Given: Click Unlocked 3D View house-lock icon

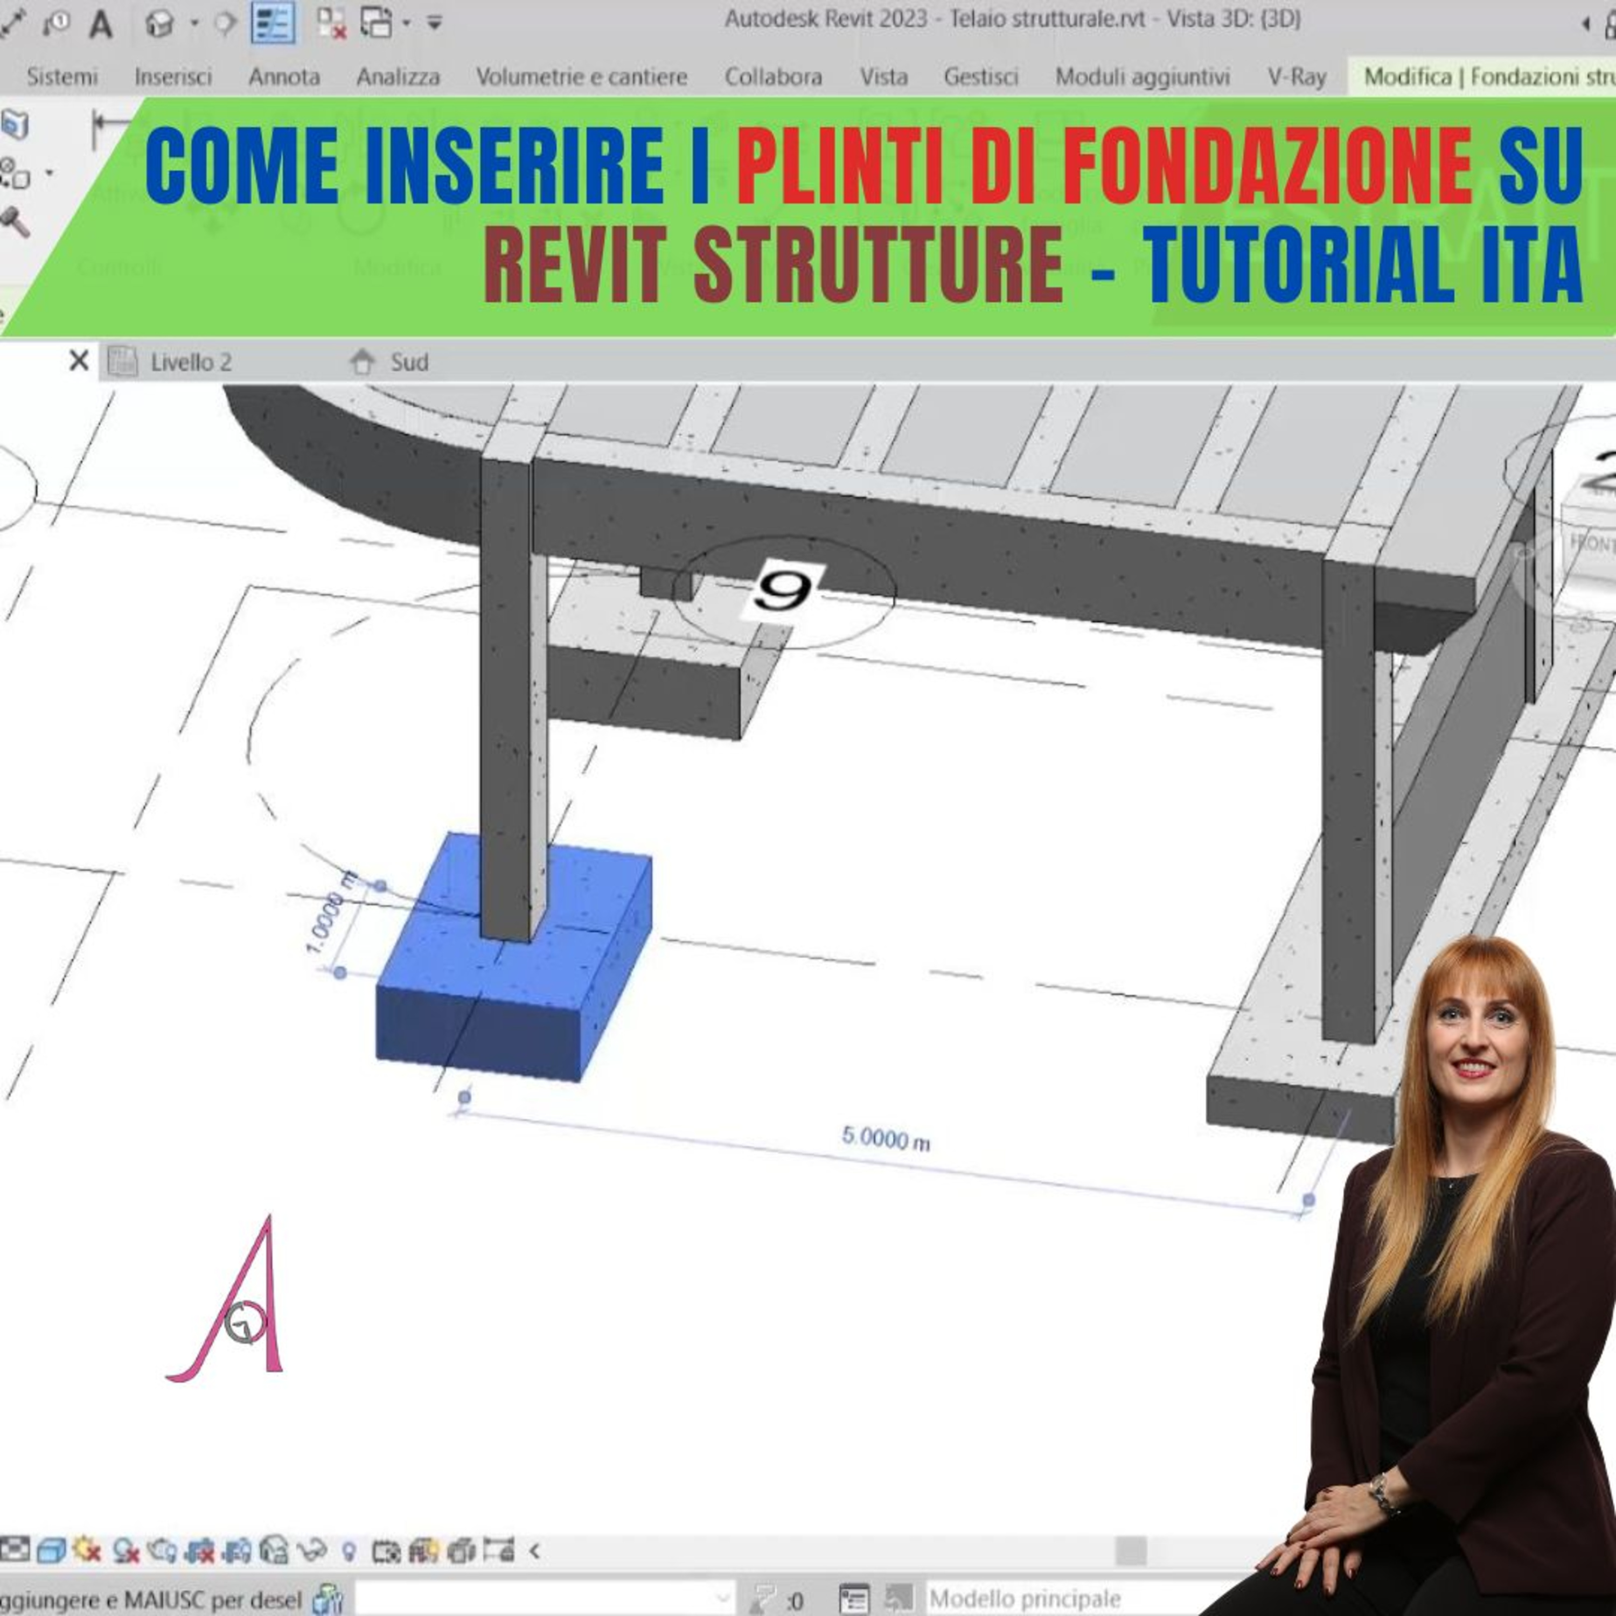Looking at the screenshot, I should (275, 1550).
